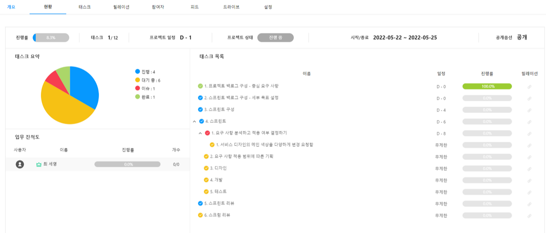Click user avatar icon beside 최 세영
Screen dimensions: 546x233
(x=20, y=164)
